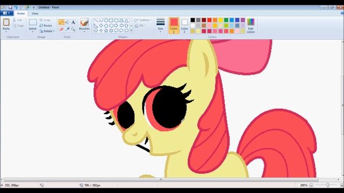The width and height of the screenshot is (344, 193).
Task: Click the Cut scissors button
Action: tap(17, 20)
